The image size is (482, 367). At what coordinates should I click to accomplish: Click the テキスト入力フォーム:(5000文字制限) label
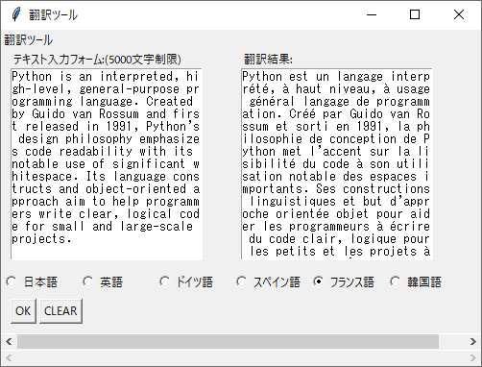(97, 60)
